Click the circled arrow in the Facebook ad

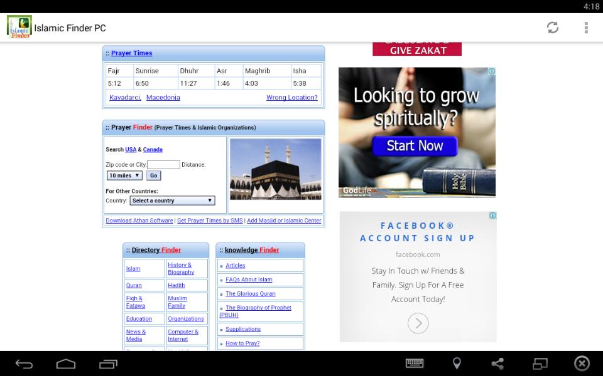click(x=418, y=323)
